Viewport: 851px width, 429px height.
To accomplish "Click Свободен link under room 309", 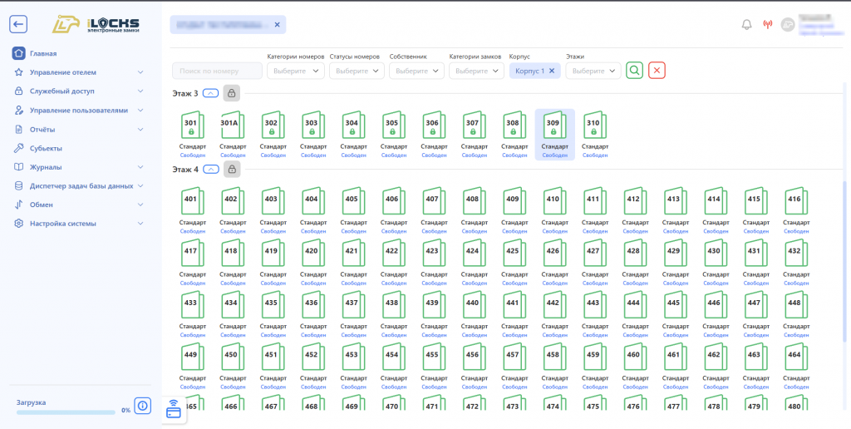I will 554,155.
